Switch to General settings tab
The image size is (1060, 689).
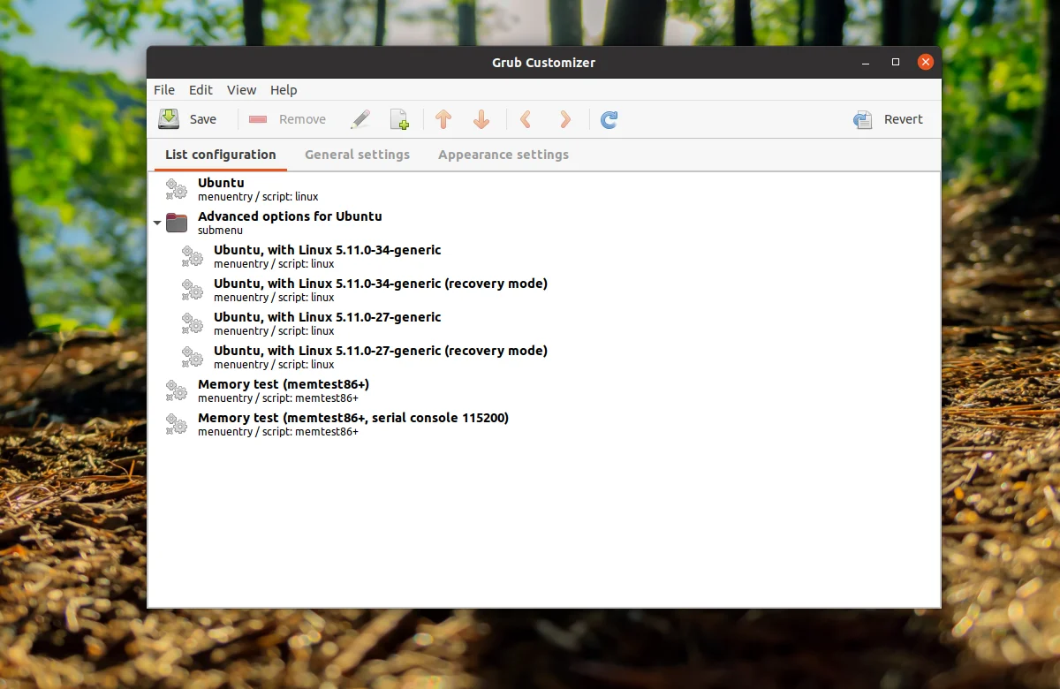[x=357, y=155]
